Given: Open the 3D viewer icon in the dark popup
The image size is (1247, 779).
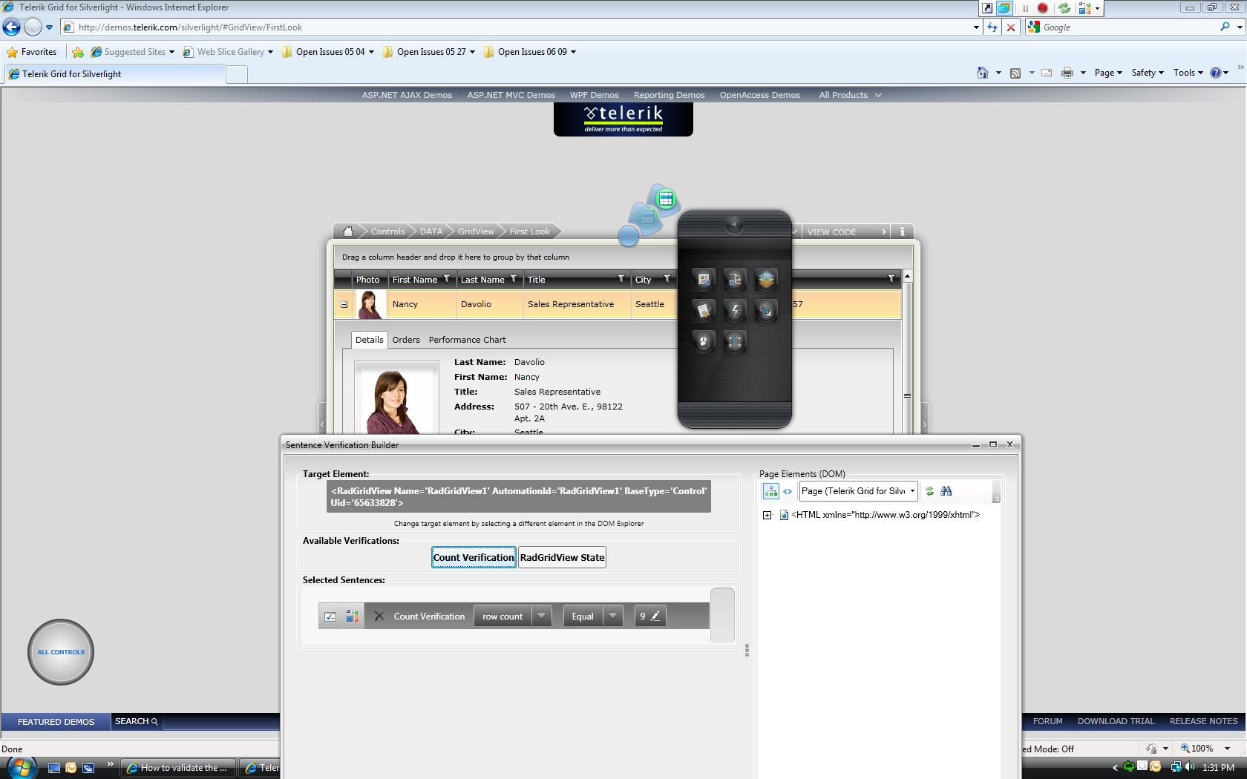Looking at the screenshot, I should (766, 279).
